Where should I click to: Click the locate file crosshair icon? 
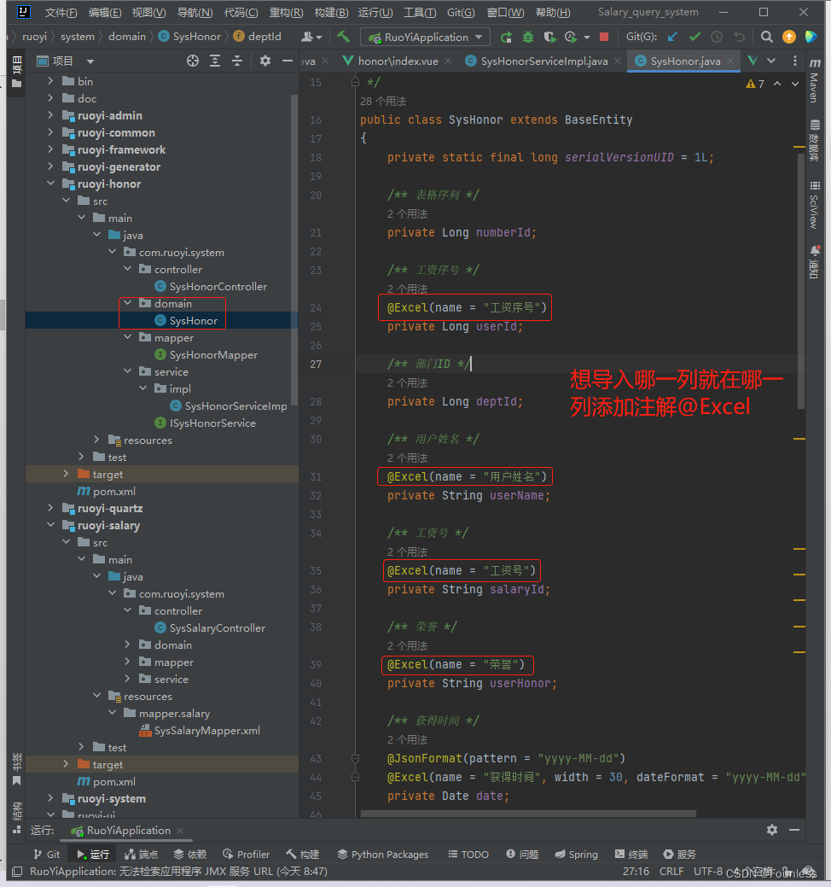[193, 61]
